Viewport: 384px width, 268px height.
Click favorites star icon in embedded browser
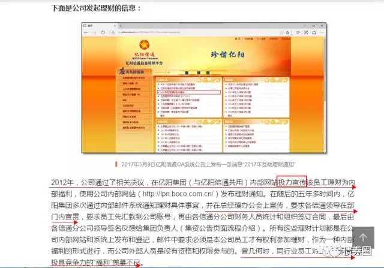coord(287,32)
